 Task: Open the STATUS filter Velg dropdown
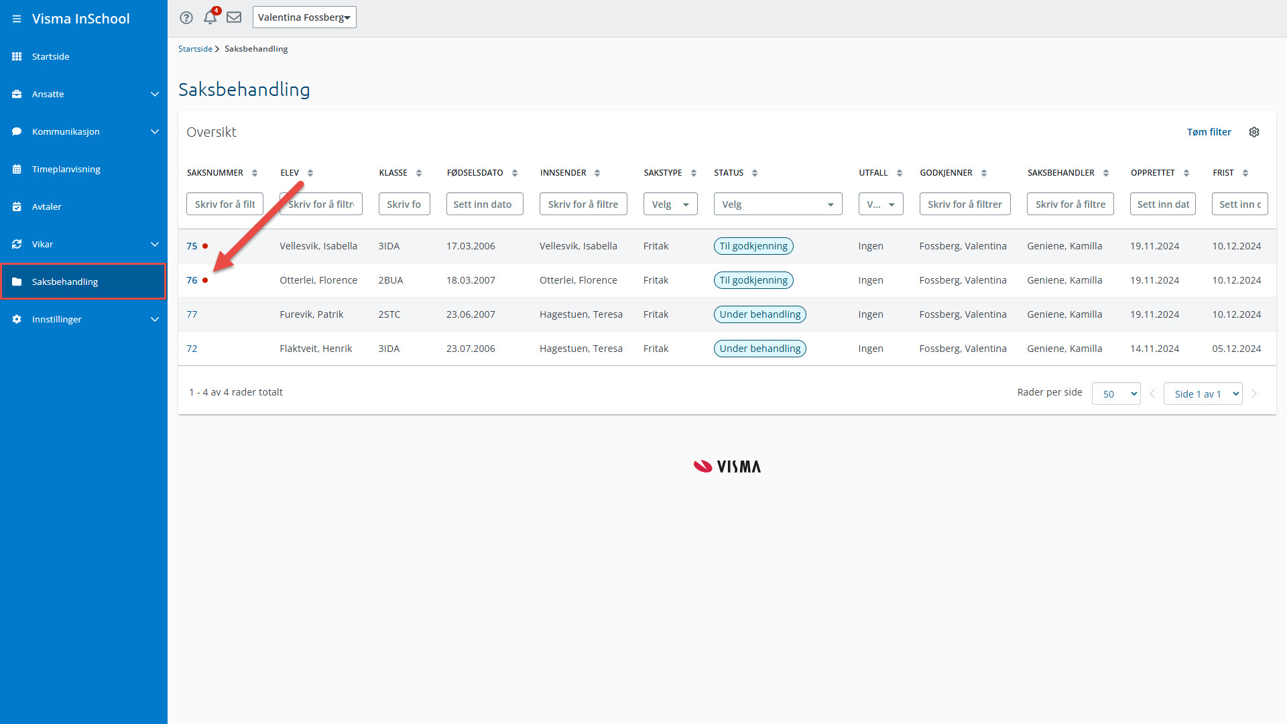coord(778,204)
